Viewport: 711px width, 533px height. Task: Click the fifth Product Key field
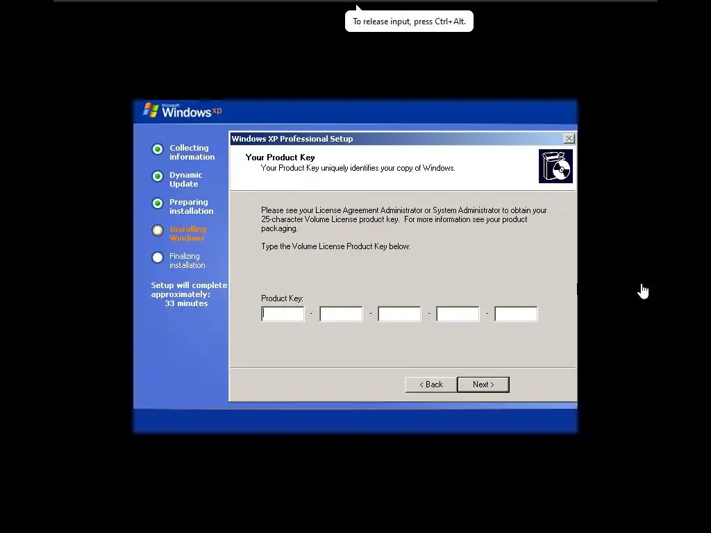coord(516,314)
